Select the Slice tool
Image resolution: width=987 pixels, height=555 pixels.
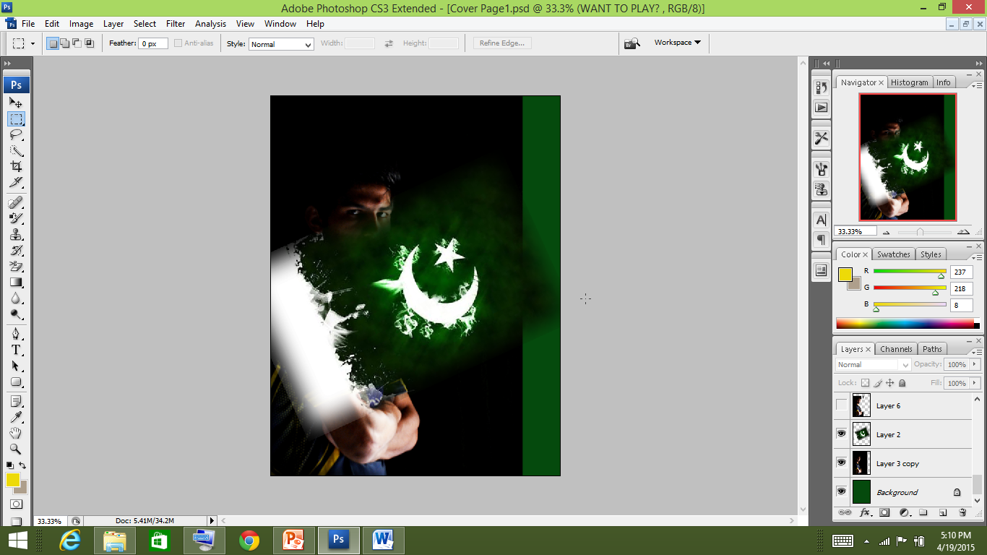coord(16,183)
